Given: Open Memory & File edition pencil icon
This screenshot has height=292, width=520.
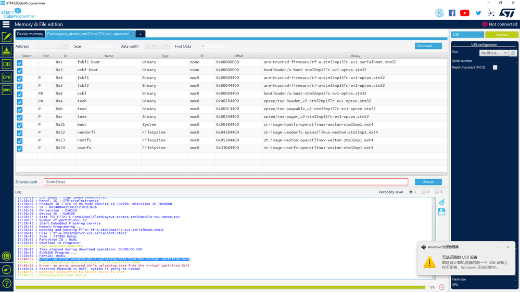Looking at the screenshot, I should (7, 37).
